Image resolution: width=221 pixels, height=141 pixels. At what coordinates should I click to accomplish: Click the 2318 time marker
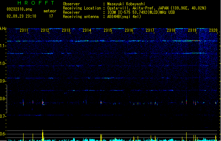point(171,30)
